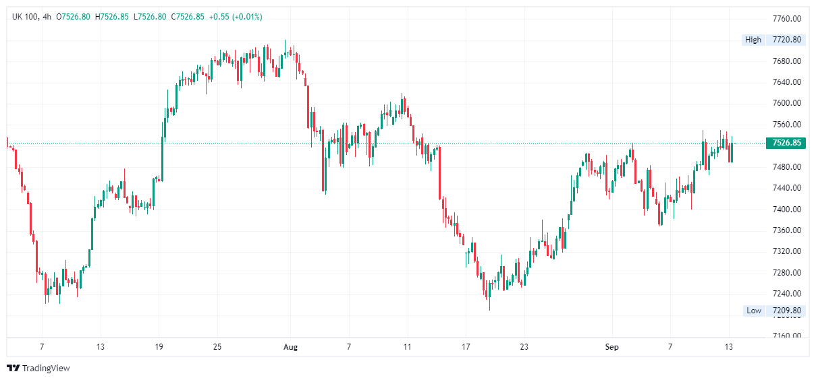Click the High tag on price axis
The height and width of the screenshot is (380, 816).
pyautogui.click(x=753, y=40)
